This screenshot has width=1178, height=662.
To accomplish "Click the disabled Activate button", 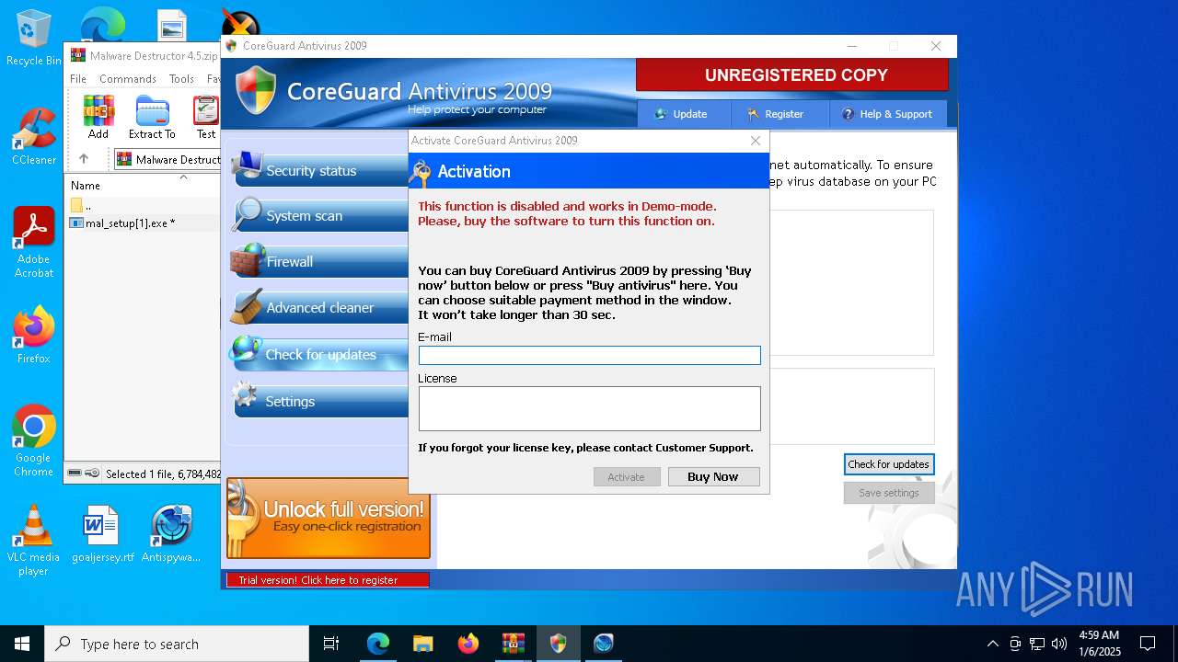I will tap(627, 476).
